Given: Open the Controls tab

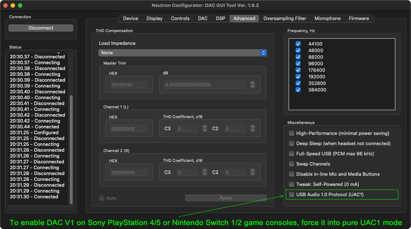Looking at the screenshot, I should click(180, 18).
